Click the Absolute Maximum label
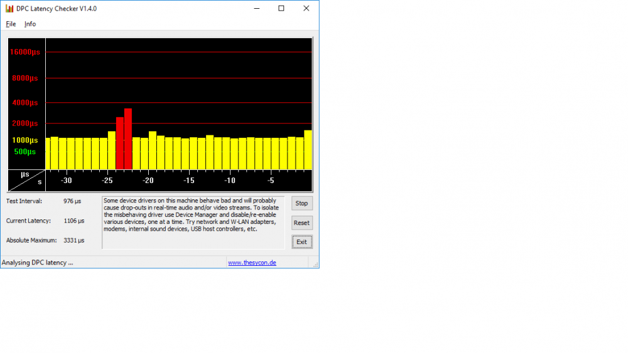 click(x=31, y=240)
